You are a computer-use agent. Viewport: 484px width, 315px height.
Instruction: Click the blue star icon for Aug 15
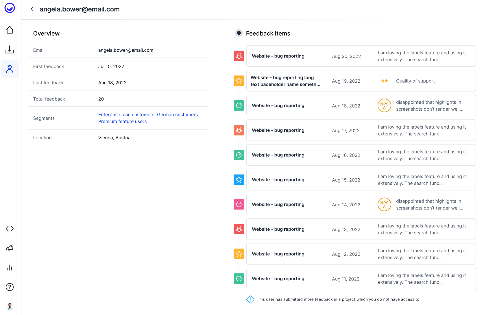[239, 180]
